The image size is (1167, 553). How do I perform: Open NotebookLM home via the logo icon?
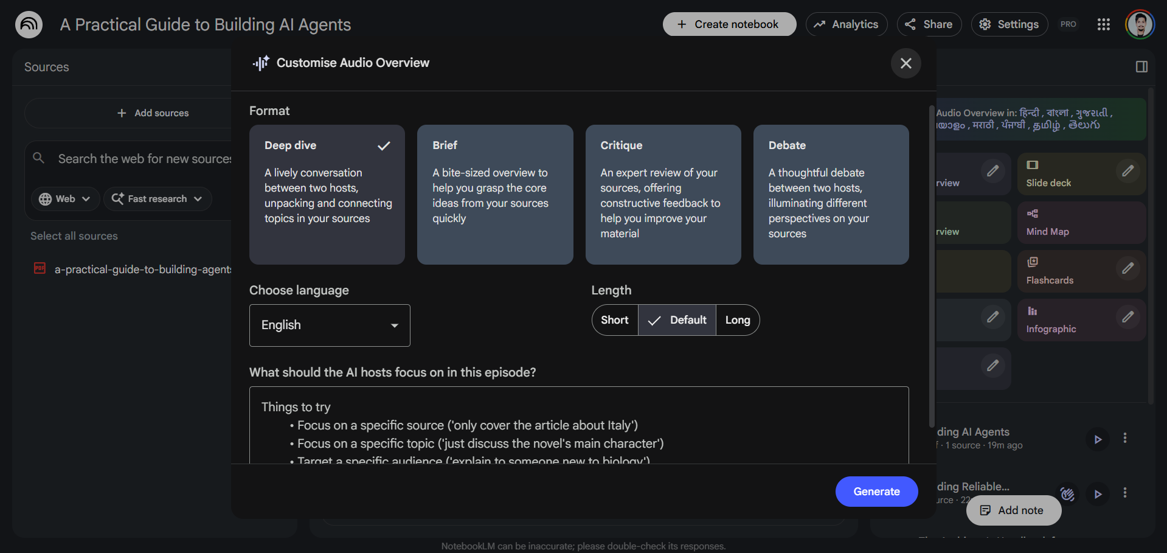pyautogui.click(x=27, y=24)
